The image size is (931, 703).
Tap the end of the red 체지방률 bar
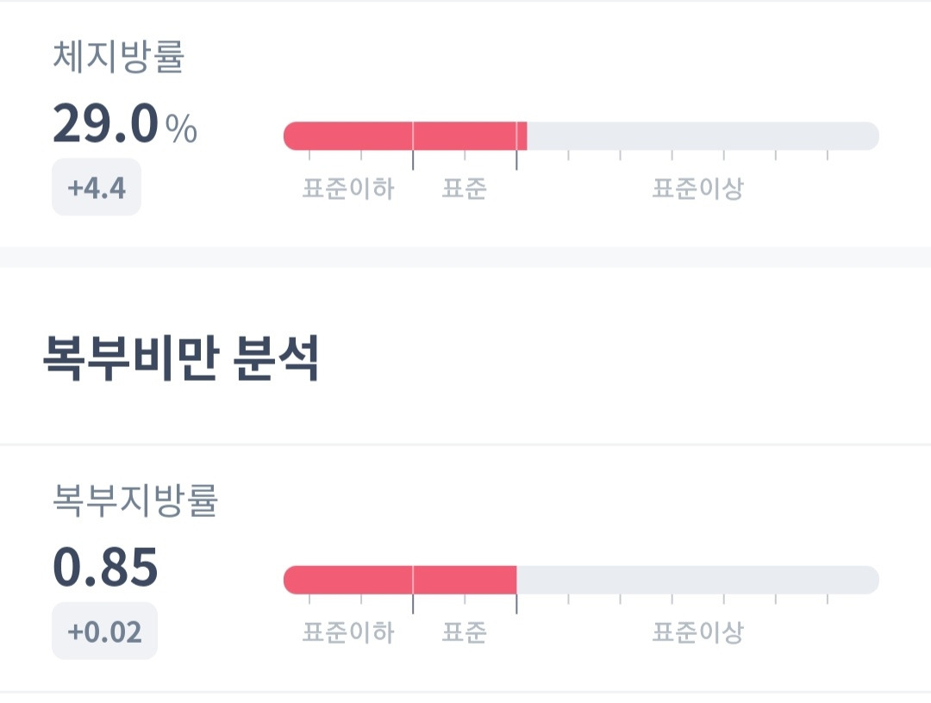click(x=523, y=136)
